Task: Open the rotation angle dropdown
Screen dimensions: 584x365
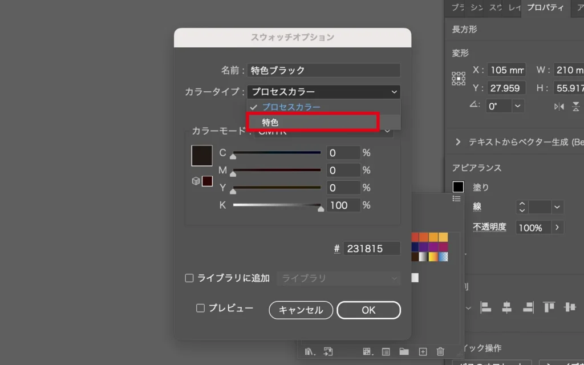Action: tap(518, 106)
